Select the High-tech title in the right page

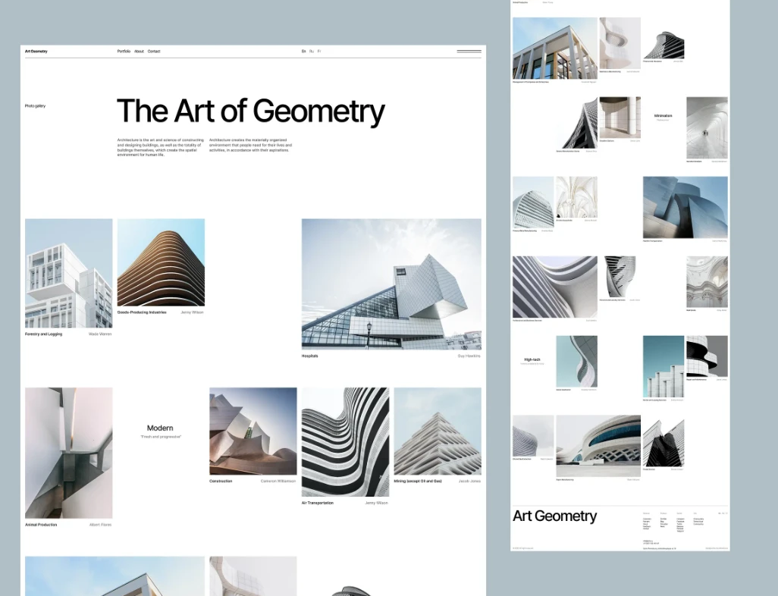point(532,359)
